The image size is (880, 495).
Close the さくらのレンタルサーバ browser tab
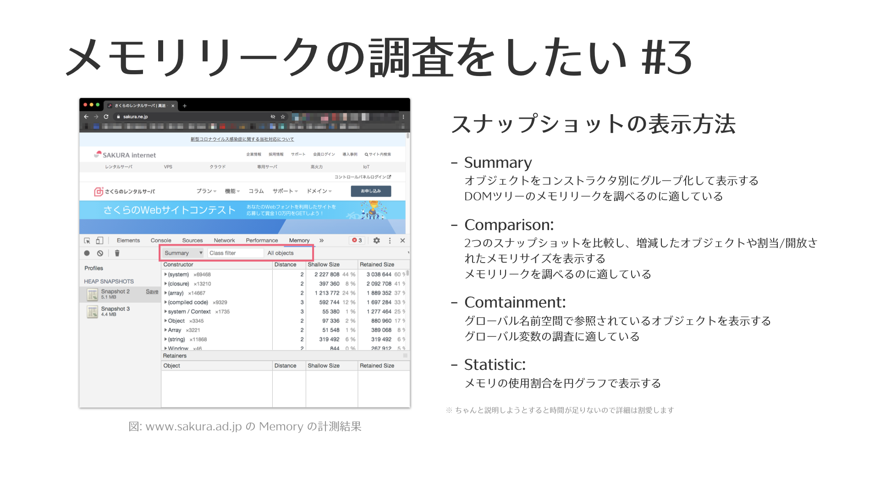click(173, 106)
